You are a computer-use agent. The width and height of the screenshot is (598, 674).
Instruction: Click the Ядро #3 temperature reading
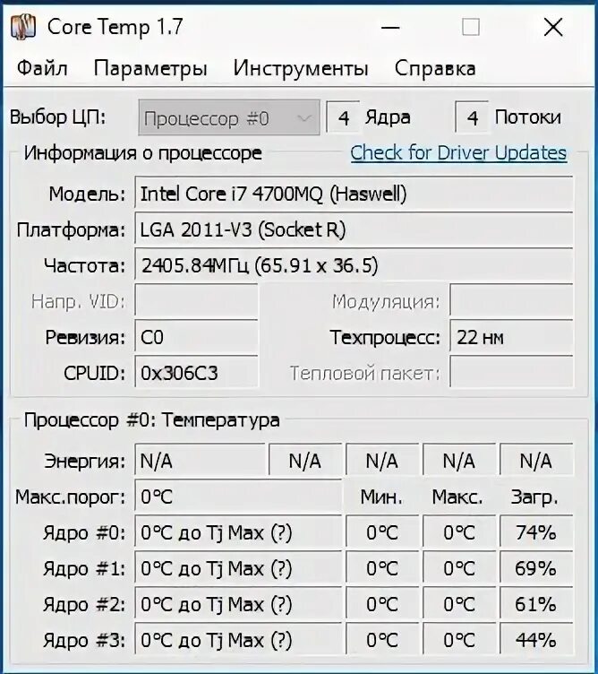[x=238, y=640]
